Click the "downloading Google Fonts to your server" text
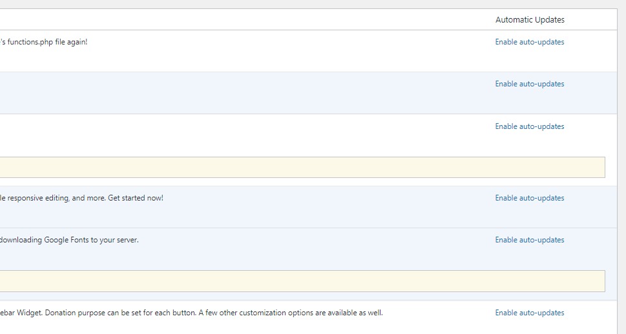This screenshot has height=334, width=626. [x=69, y=240]
